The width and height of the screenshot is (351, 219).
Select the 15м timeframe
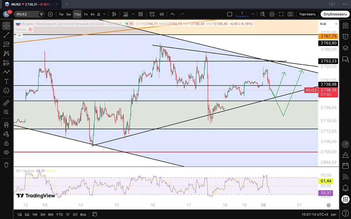click(x=77, y=14)
